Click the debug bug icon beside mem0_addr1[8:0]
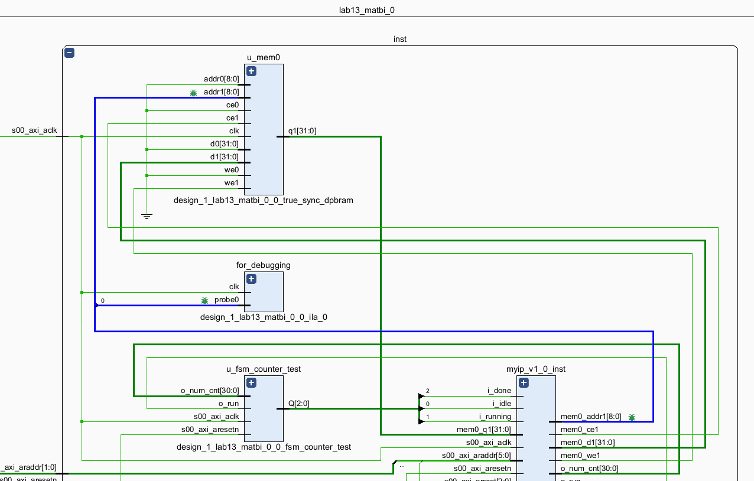Viewport: 754px width, 481px height. click(x=632, y=417)
